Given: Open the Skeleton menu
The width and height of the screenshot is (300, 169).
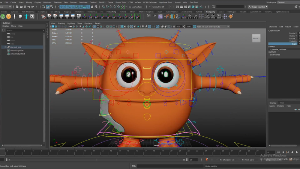Looking at the screenshot, I should [58, 2].
